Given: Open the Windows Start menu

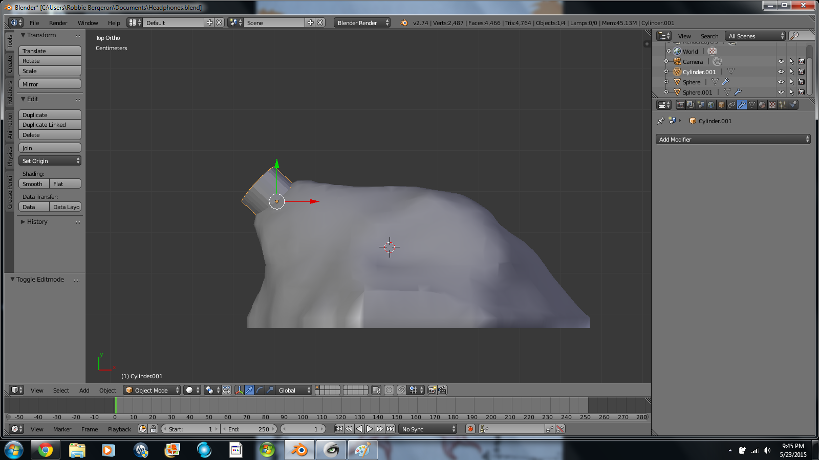Looking at the screenshot, I should tap(13, 450).
